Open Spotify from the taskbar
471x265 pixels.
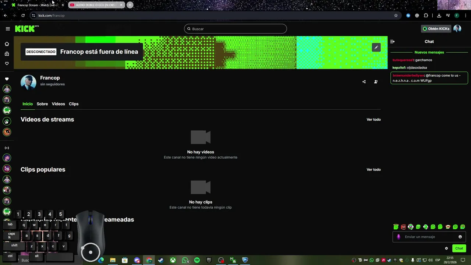tap(197, 260)
